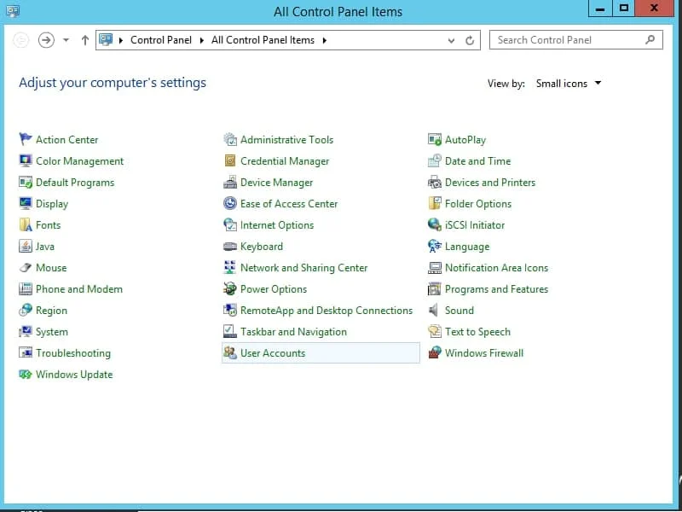Open the Windows Update link
This screenshot has width=682, height=512.
pyautogui.click(x=74, y=375)
